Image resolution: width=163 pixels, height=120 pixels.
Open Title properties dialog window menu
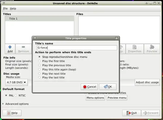35,38
